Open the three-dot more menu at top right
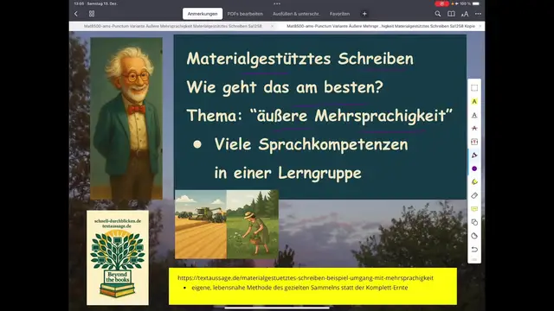The width and height of the screenshot is (554, 311). (478, 14)
